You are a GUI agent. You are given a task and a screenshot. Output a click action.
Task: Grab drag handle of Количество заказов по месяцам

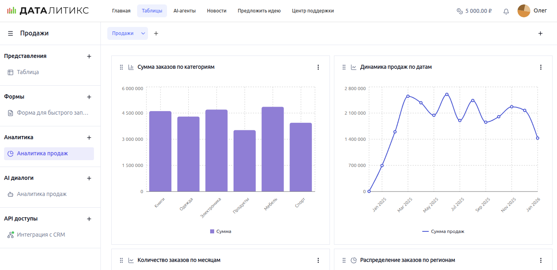tap(121, 260)
